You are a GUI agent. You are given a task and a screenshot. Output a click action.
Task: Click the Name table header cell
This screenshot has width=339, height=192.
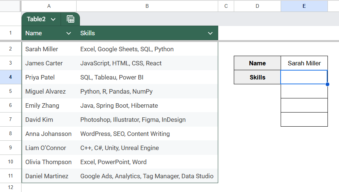click(x=49, y=33)
